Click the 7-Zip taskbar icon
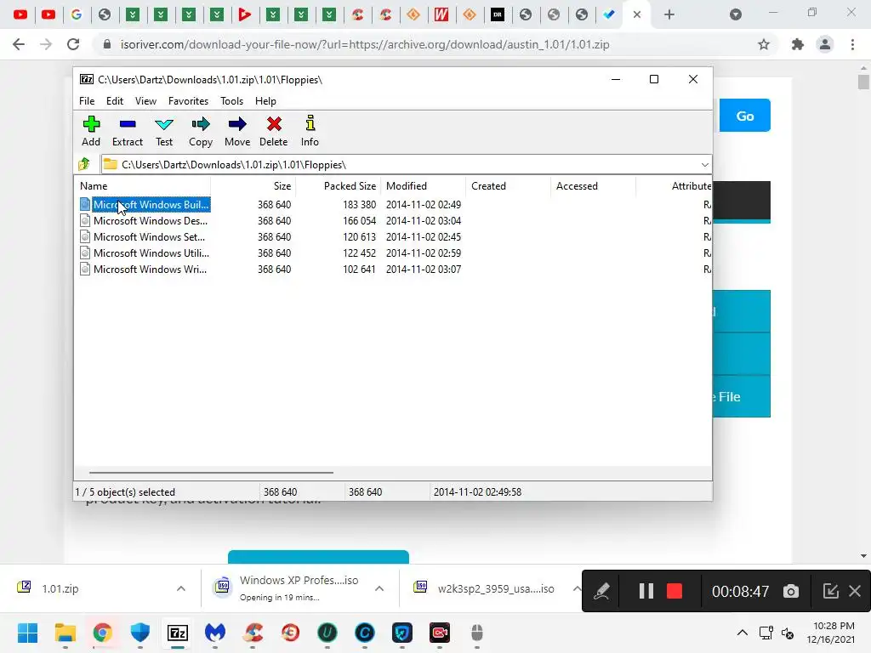The width and height of the screenshot is (871, 653). click(x=178, y=633)
